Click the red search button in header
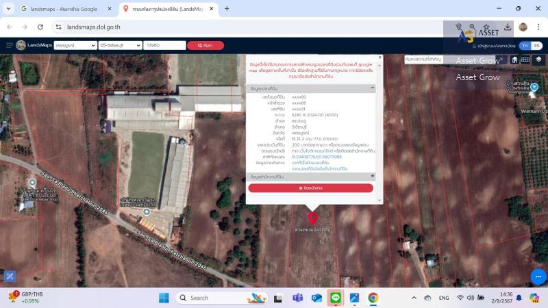The width and height of the screenshot is (548, 308). click(x=205, y=45)
